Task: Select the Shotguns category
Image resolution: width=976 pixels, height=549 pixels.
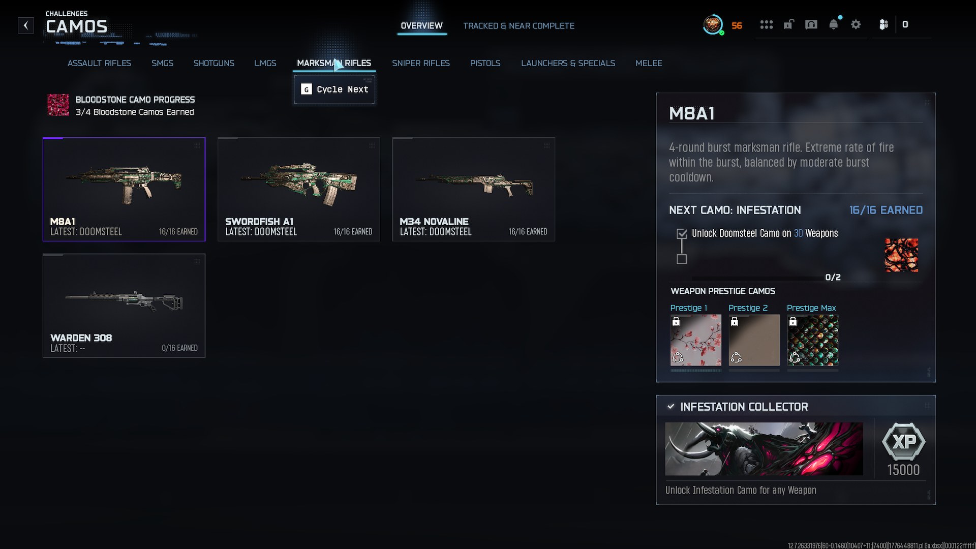Action: 213,63
